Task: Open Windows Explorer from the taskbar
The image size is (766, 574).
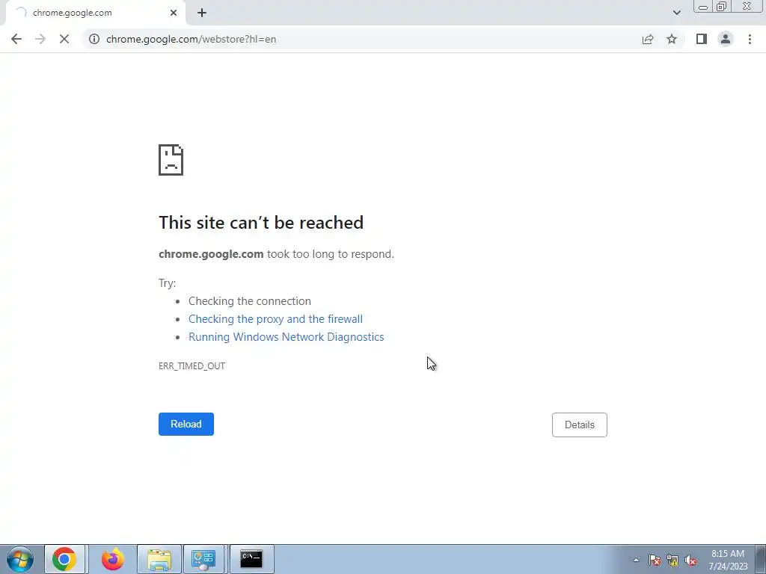Action: 159,559
